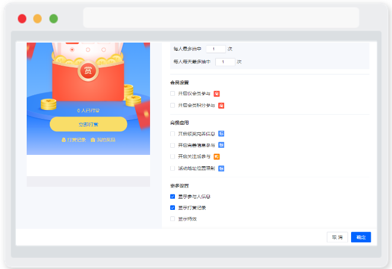Click the 每人最多抽中 label
The width and height of the screenshot is (392, 269).
187,49
